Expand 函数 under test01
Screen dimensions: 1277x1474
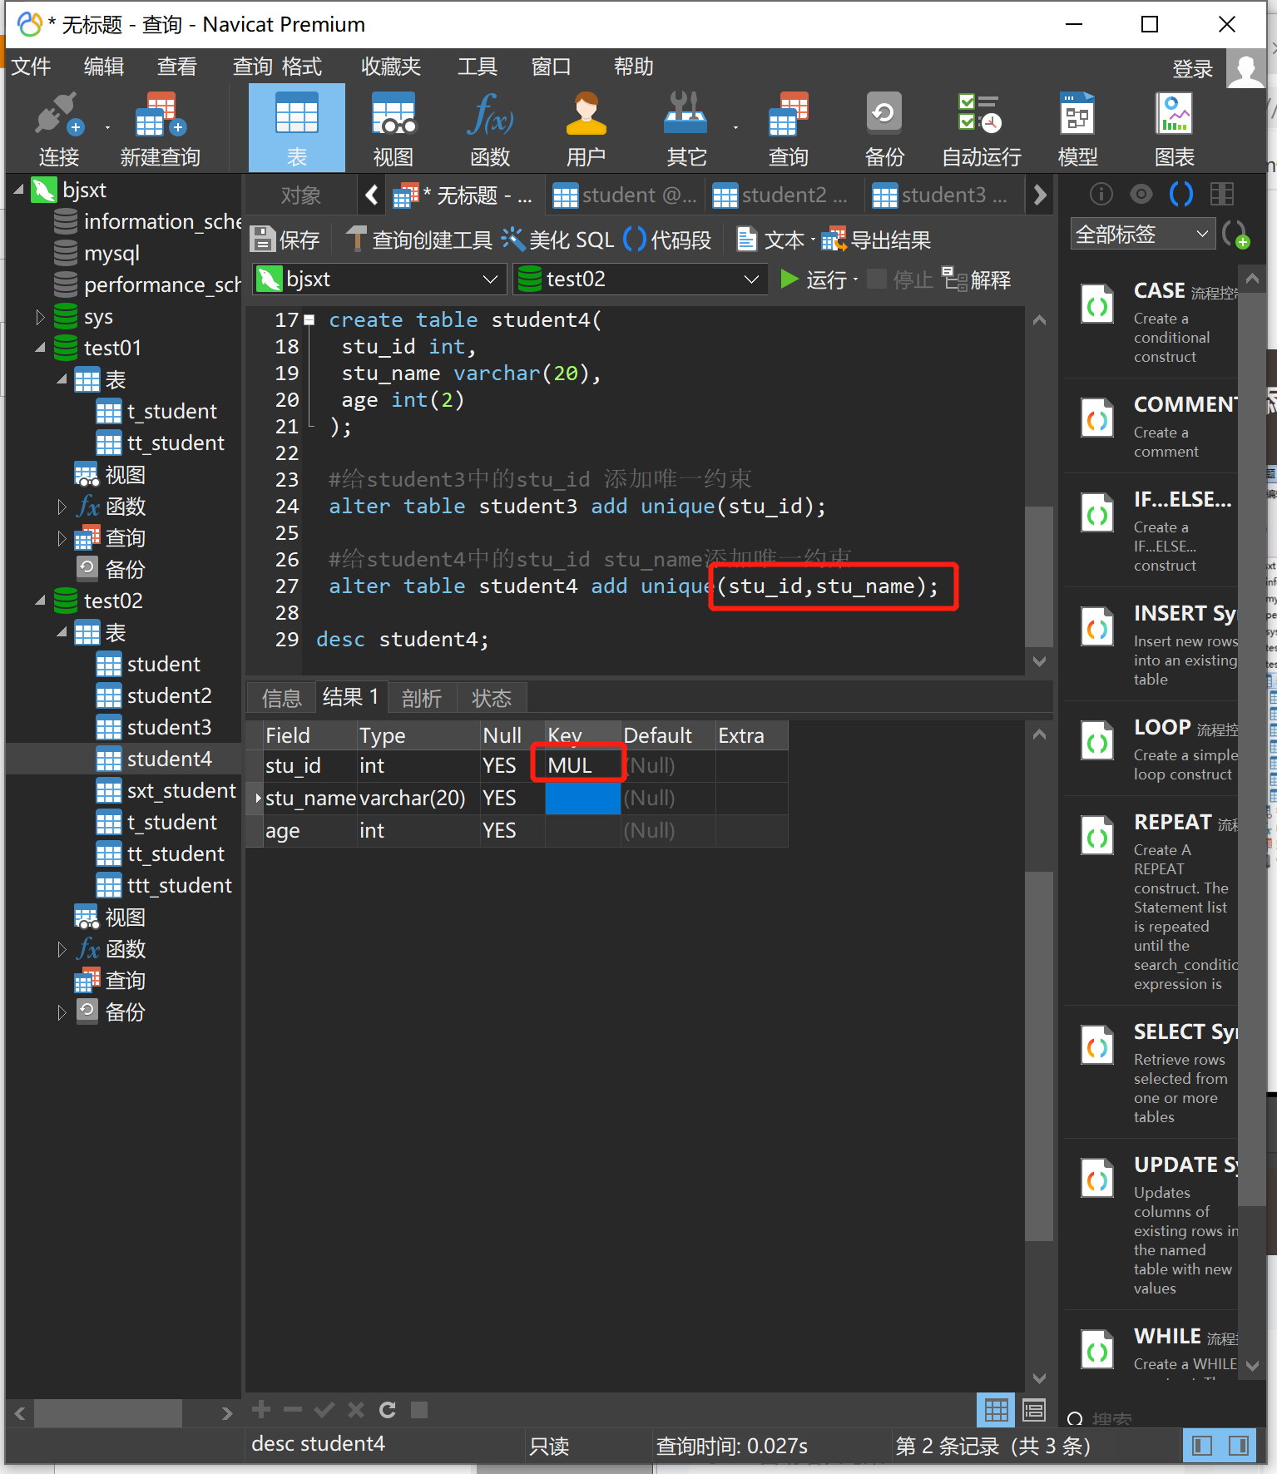[62, 507]
